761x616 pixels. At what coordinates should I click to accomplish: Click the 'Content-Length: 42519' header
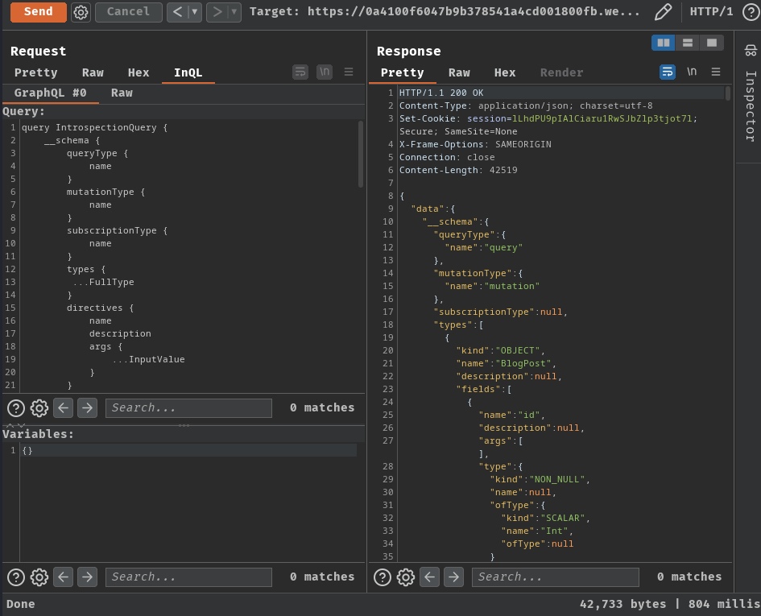[458, 171]
